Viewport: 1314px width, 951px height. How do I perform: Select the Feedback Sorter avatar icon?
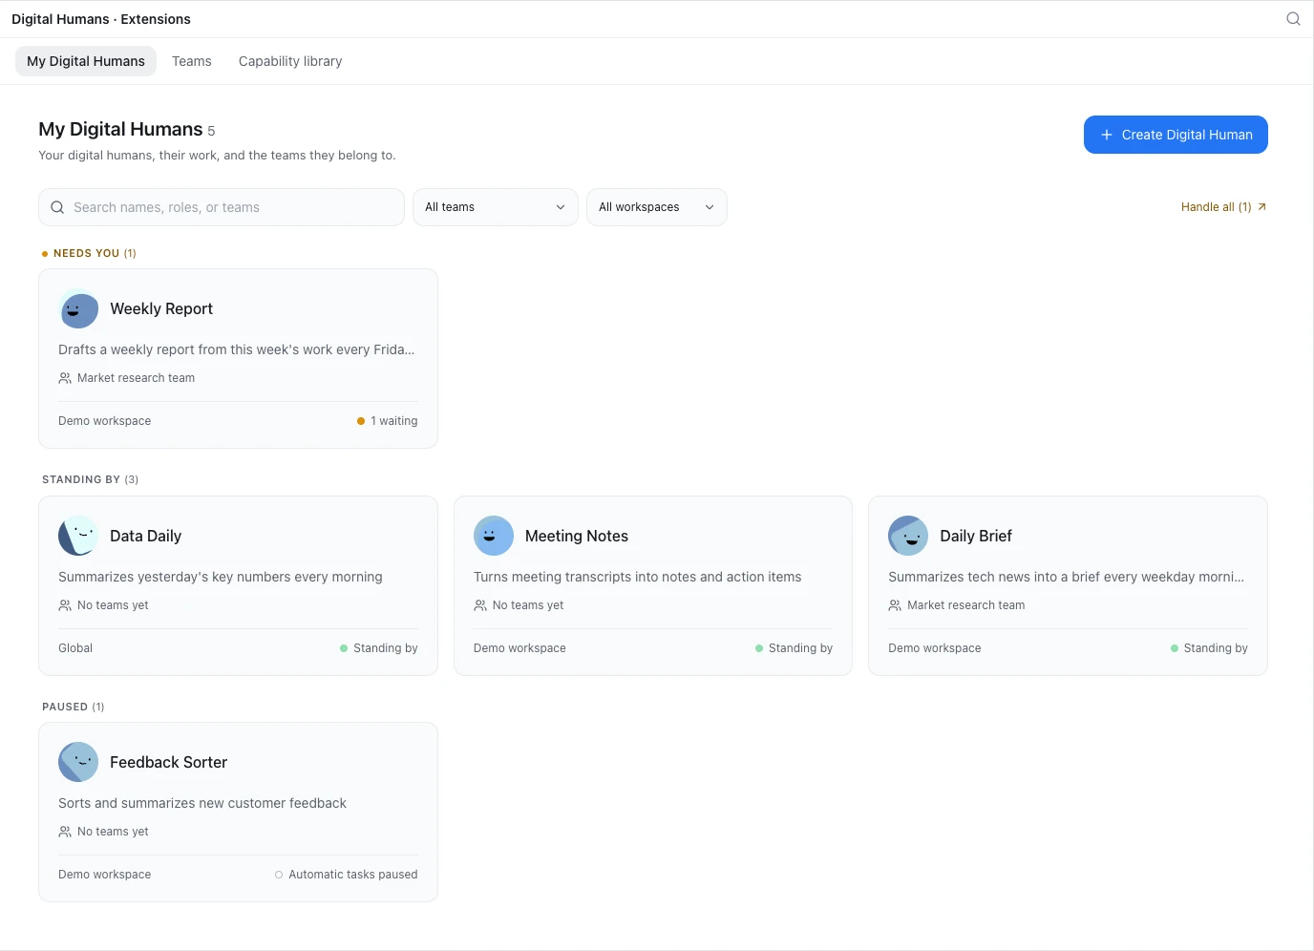78,762
